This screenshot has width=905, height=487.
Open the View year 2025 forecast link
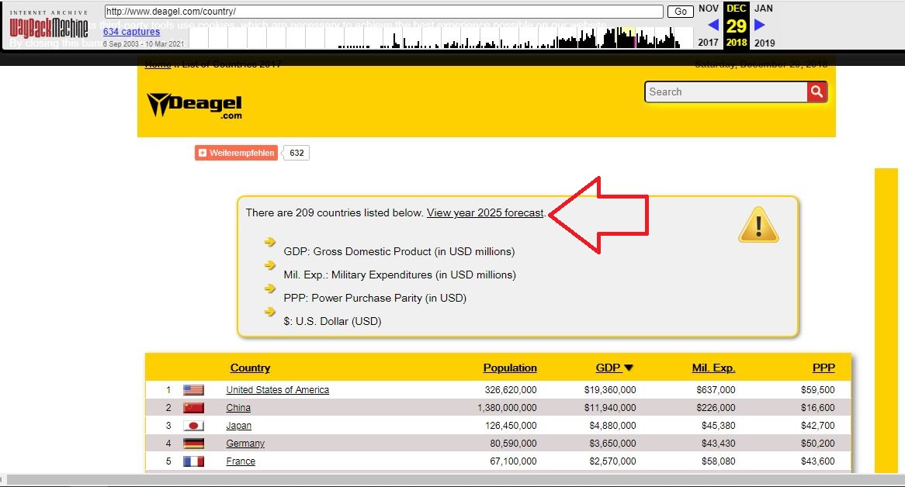pyautogui.click(x=485, y=212)
